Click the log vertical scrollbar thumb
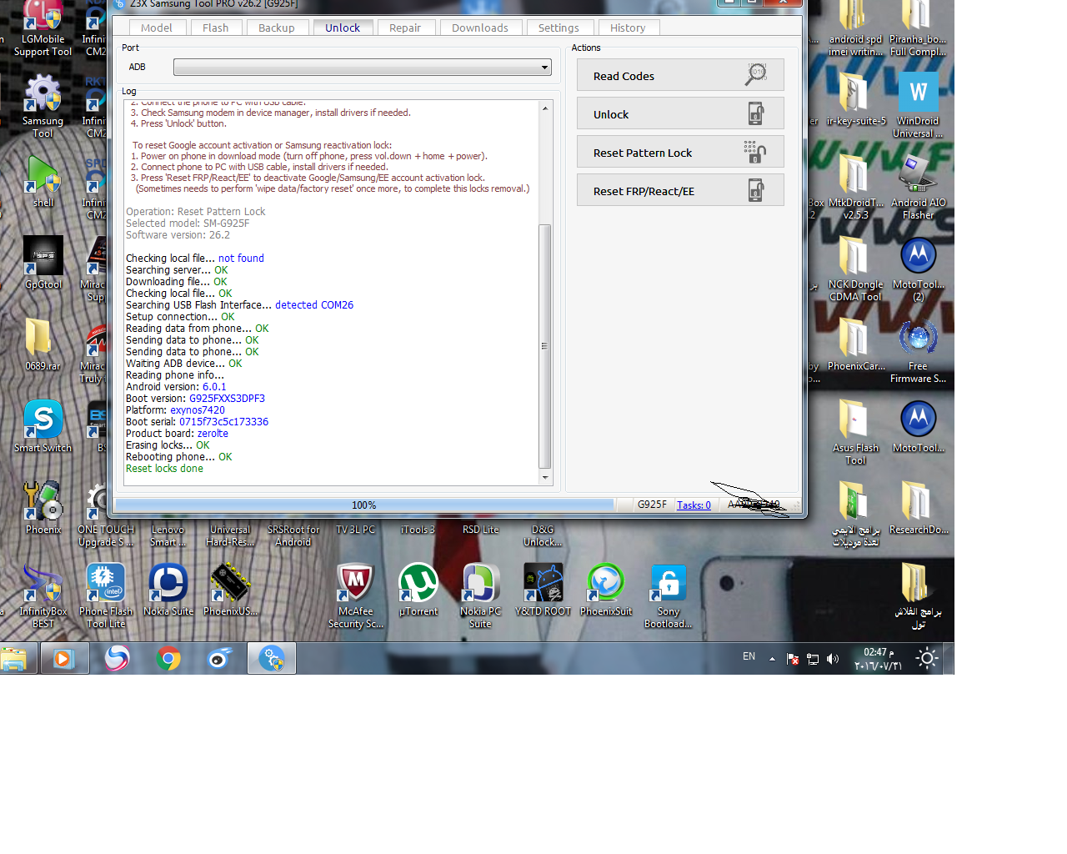This screenshot has width=1067, height=854. [x=545, y=346]
